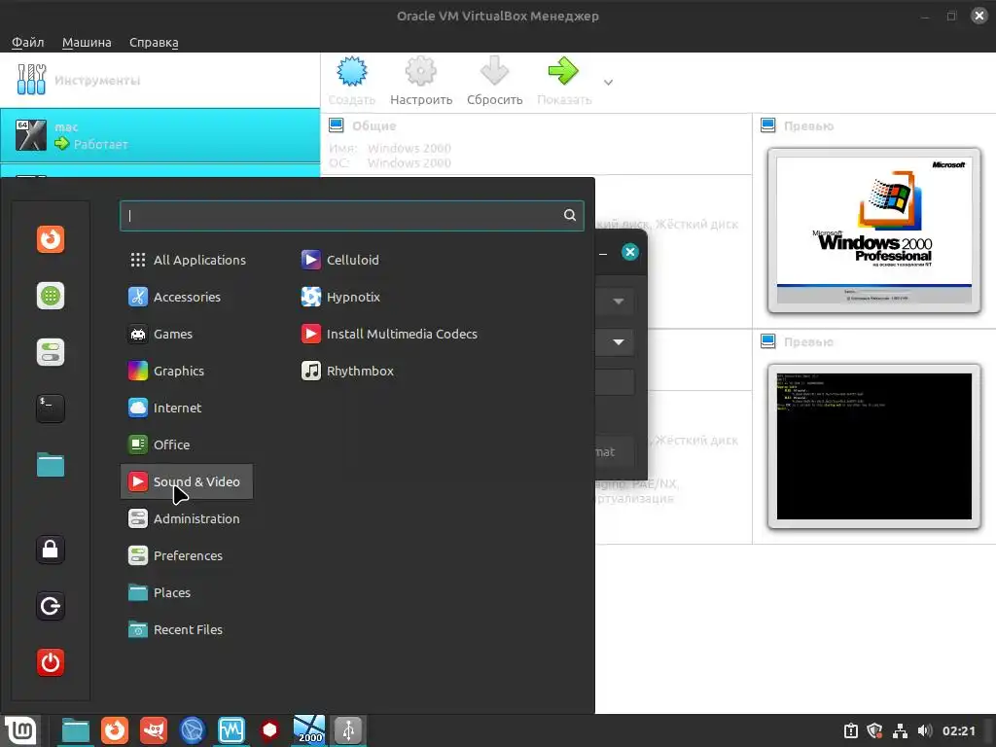Click the lower Превью section header
Image resolution: width=996 pixels, height=747 pixels.
[x=808, y=341]
